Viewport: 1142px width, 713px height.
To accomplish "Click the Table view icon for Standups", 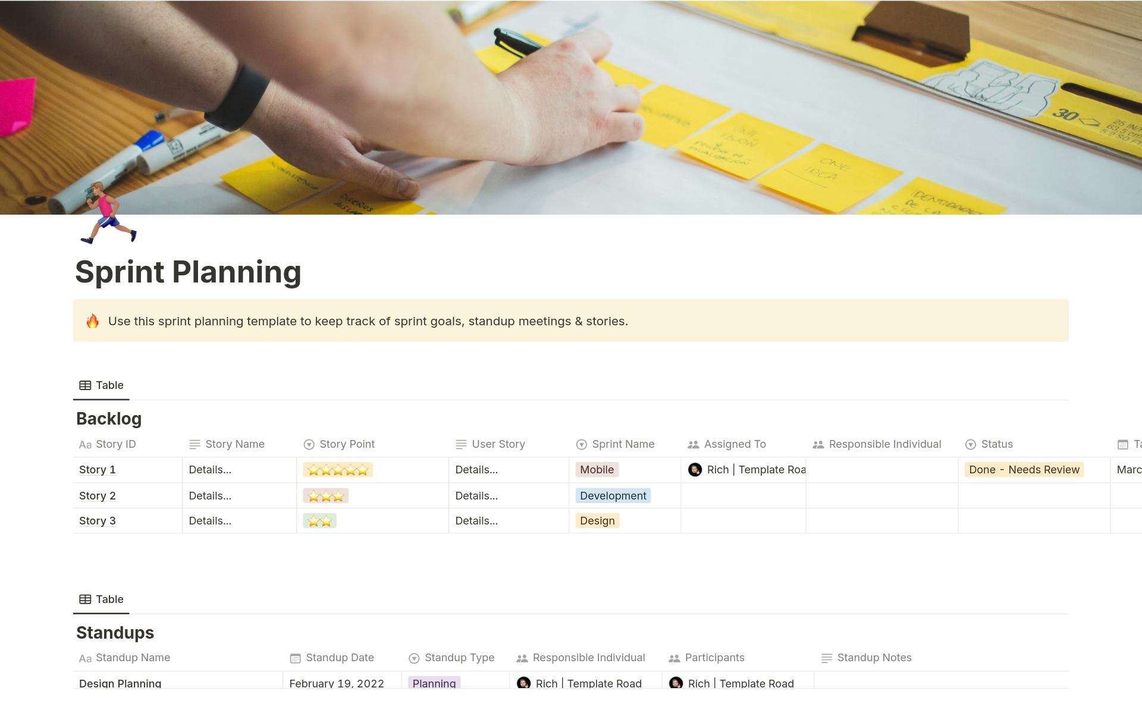I will pyautogui.click(x=84, y=599).
